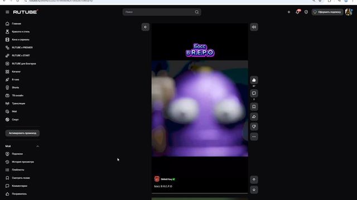Click the Каталог grid icon
The width and height of the screenshot is (357, 200).
[7, 72]
